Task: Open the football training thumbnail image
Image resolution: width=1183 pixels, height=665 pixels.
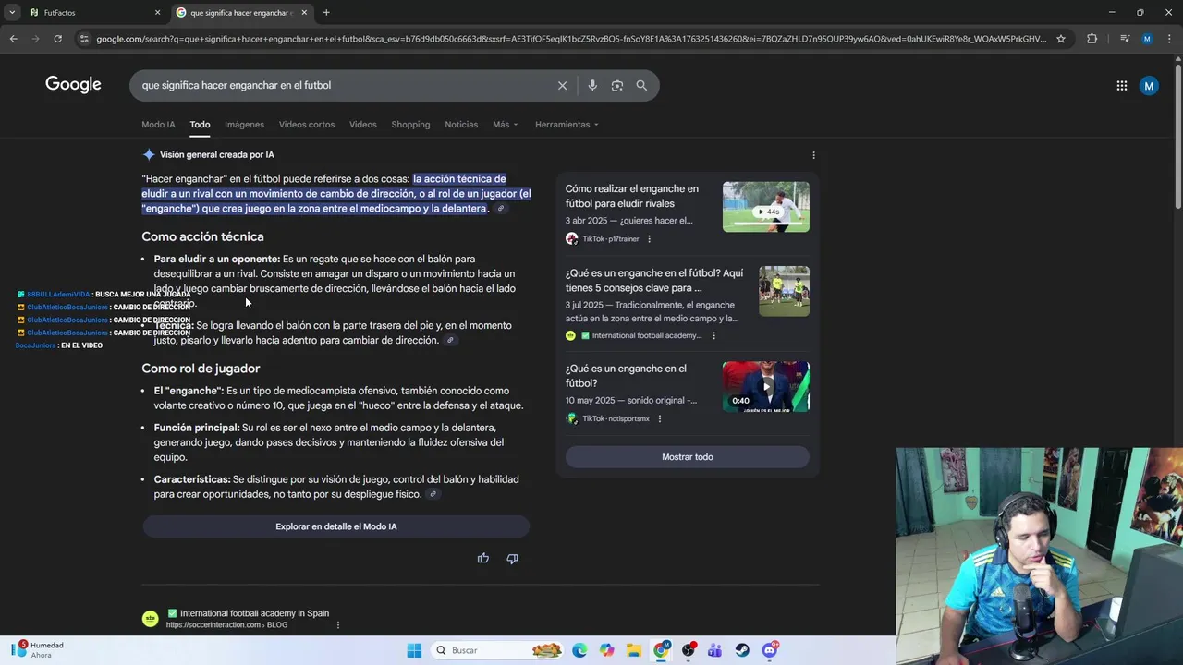Action: point(784,291)
